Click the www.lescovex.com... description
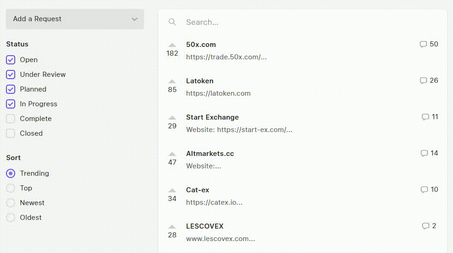This screenshot has width=453, height=253. coord(221,239)
